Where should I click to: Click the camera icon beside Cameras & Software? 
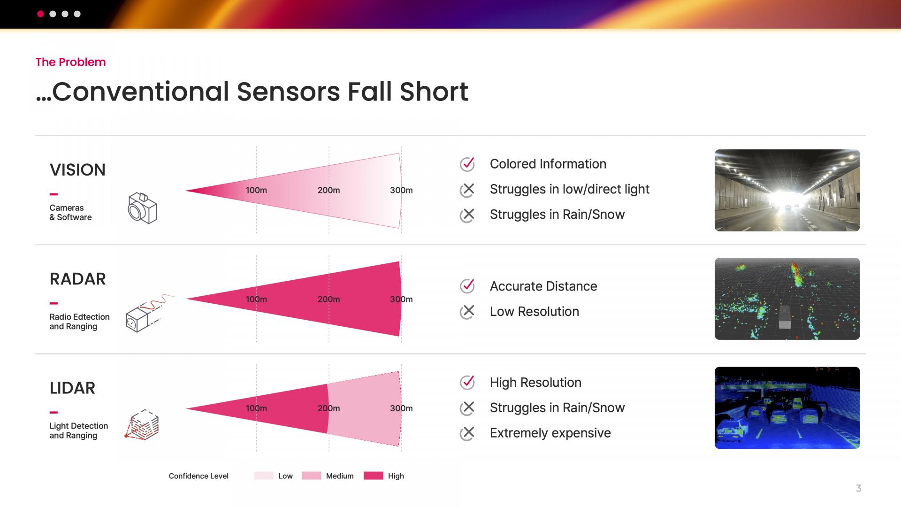[143, 208]
